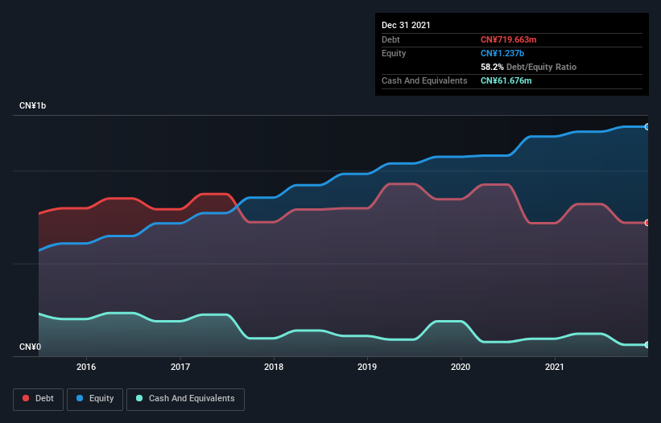Click the CN¥719.663m debt value
Image resolution: width=661 pixels, height=423 pixels.
click(508, 39)
